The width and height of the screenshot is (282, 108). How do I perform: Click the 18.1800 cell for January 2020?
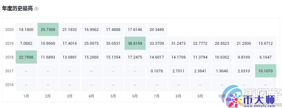coord(26,29)
